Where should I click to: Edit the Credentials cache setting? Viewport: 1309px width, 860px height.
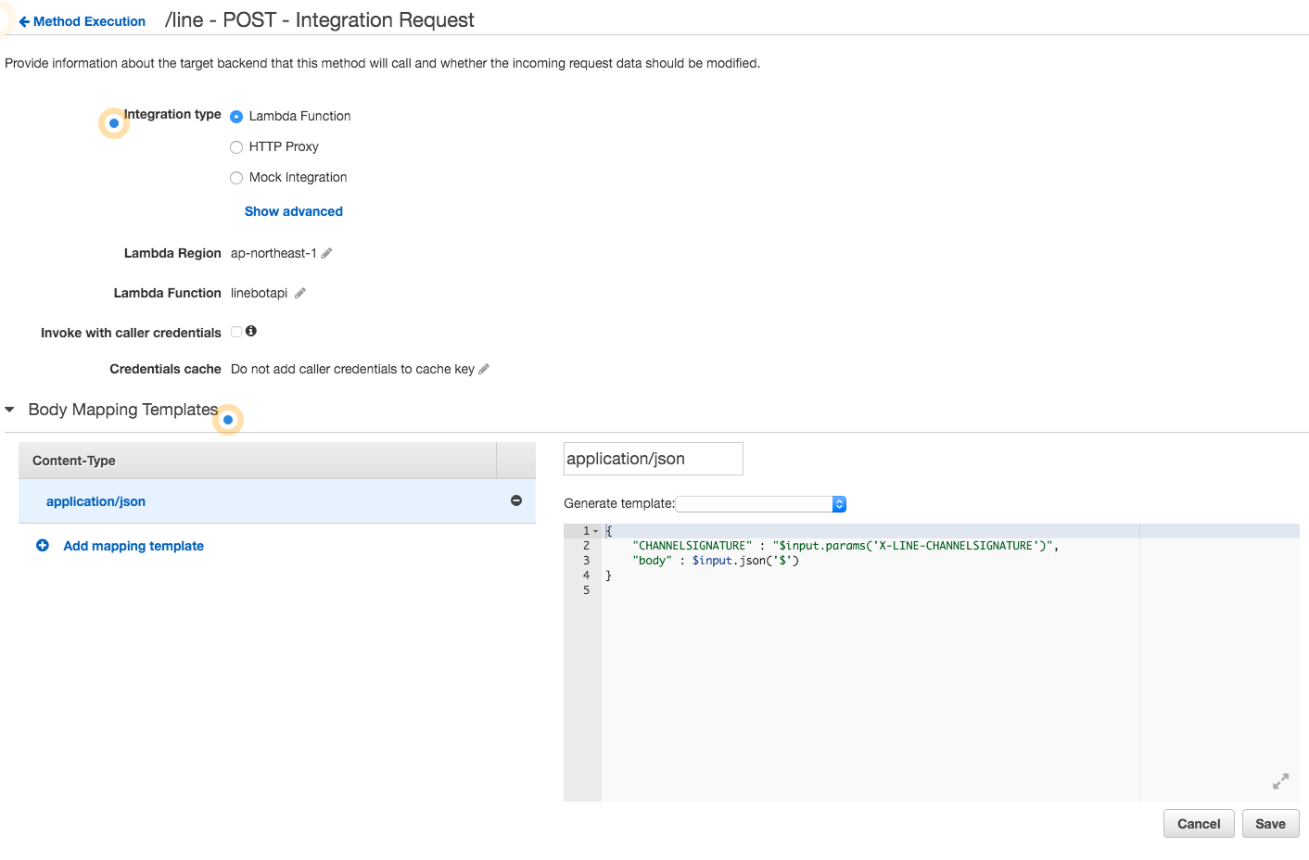click(x=483, y=368)
